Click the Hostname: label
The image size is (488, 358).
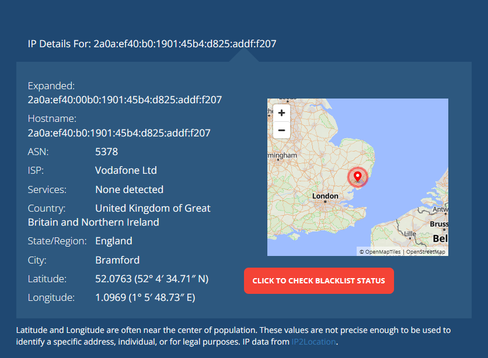[52, 118]
